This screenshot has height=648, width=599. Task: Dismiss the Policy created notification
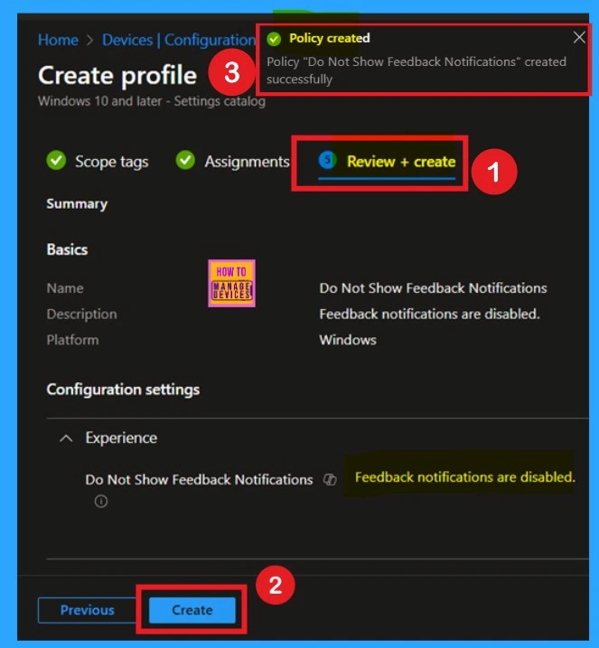[x=579, y=38]
